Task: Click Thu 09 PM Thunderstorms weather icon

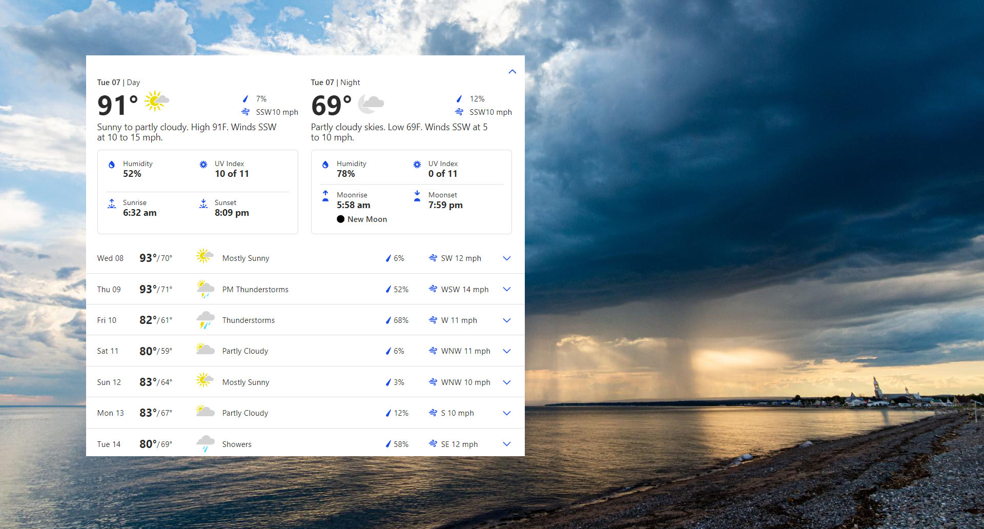Action: click(205, 289)
